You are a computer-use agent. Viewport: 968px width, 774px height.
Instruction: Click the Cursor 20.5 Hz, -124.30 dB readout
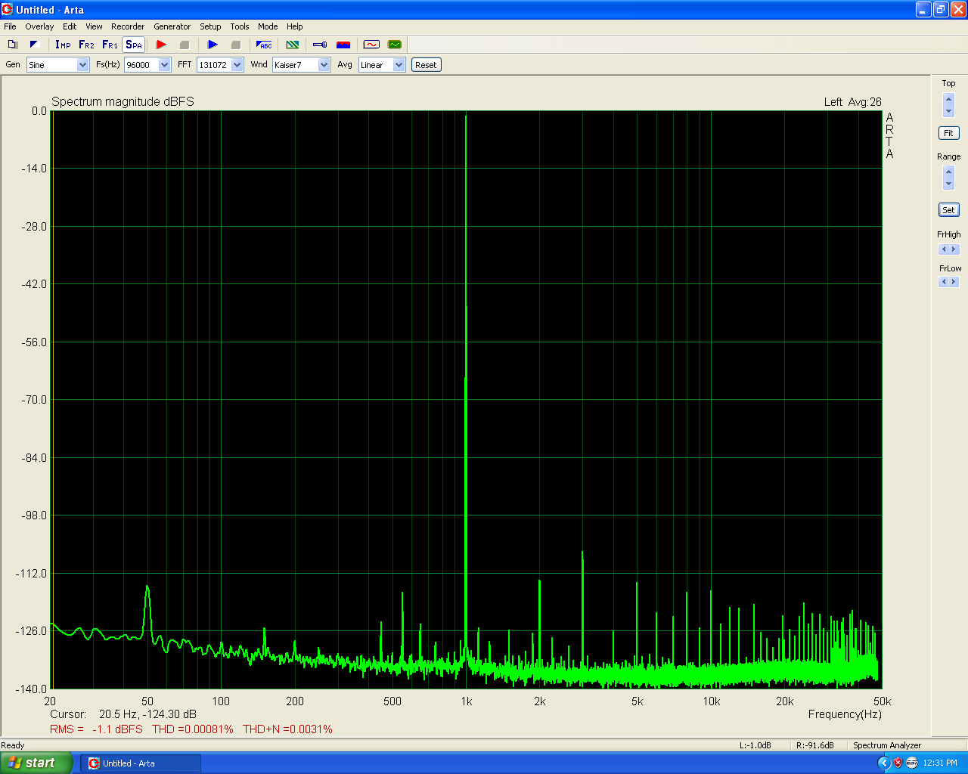click(x=123, y=714)
